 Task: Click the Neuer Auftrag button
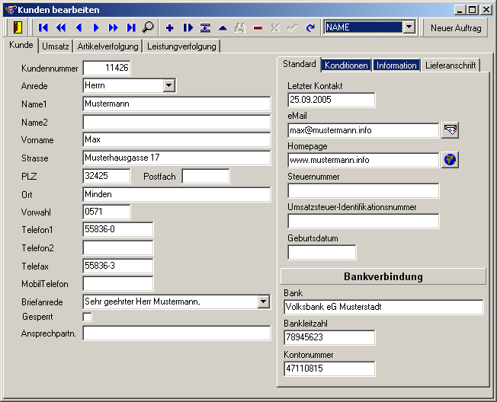point(456,28)
